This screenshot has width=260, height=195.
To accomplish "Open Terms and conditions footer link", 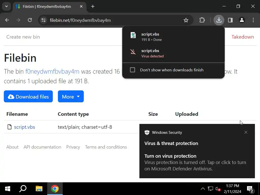I will point(106,147).
